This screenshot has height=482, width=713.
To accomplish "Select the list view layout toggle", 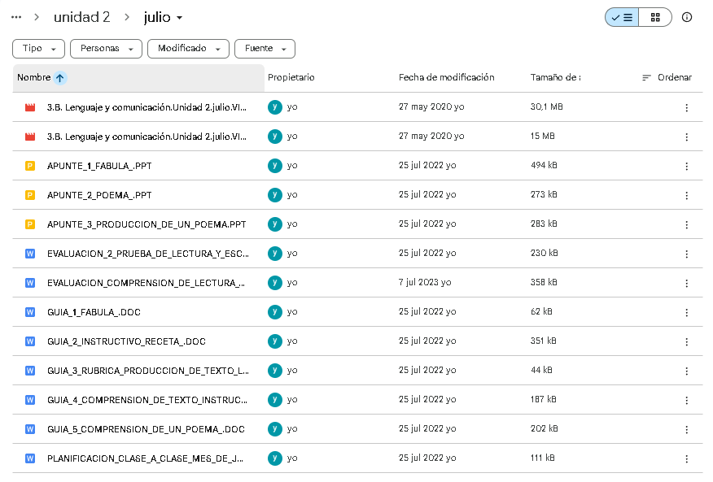I will coord(622,17).
